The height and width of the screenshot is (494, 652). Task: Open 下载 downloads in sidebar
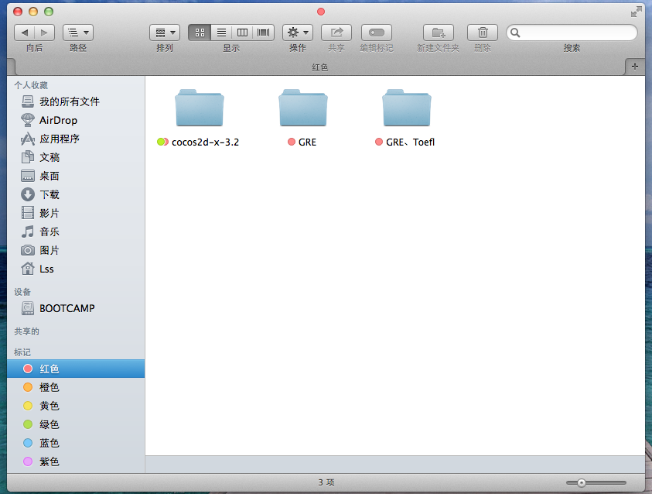click(x=76, y=194)
